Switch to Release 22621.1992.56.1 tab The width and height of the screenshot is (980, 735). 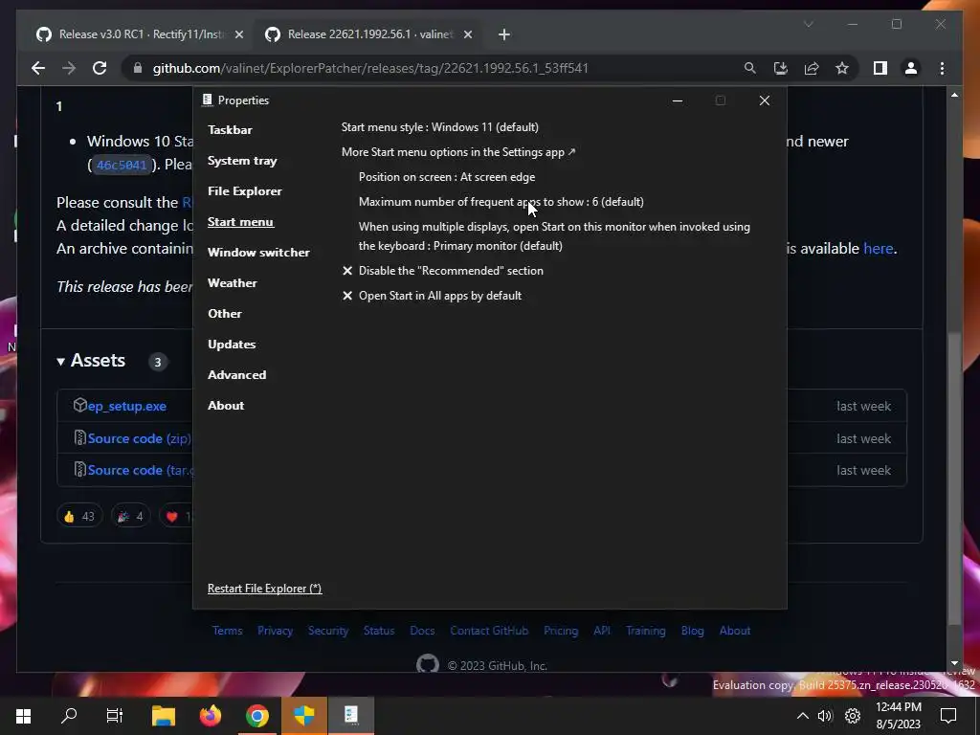click(367, 34)
